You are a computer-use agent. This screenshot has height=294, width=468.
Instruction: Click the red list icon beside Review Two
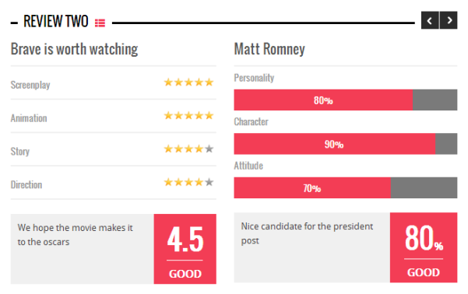(x=100, y=23)
